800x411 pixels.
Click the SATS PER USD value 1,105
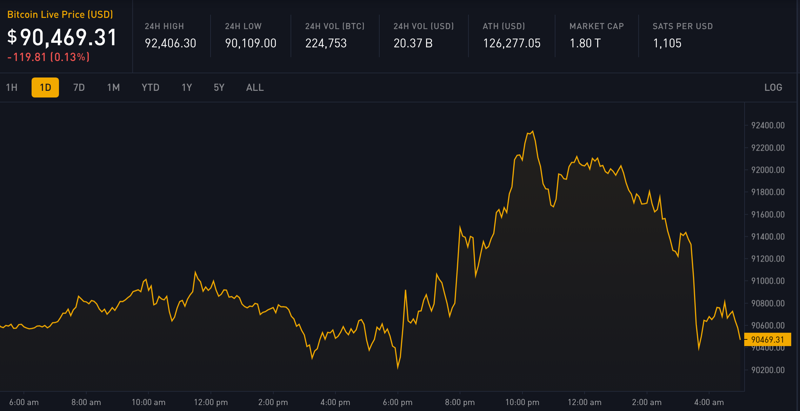point(667,43)
